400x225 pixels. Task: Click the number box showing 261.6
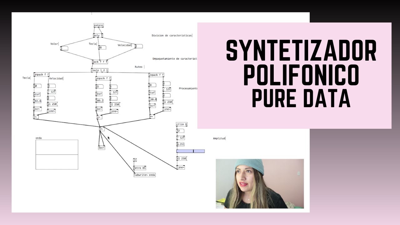tap(37, 101)
